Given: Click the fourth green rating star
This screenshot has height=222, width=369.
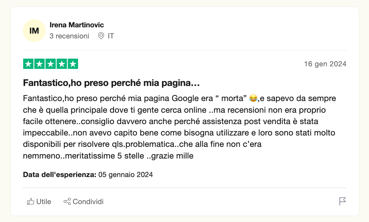Looking at the screenshot, I should [x=62, y=64].
